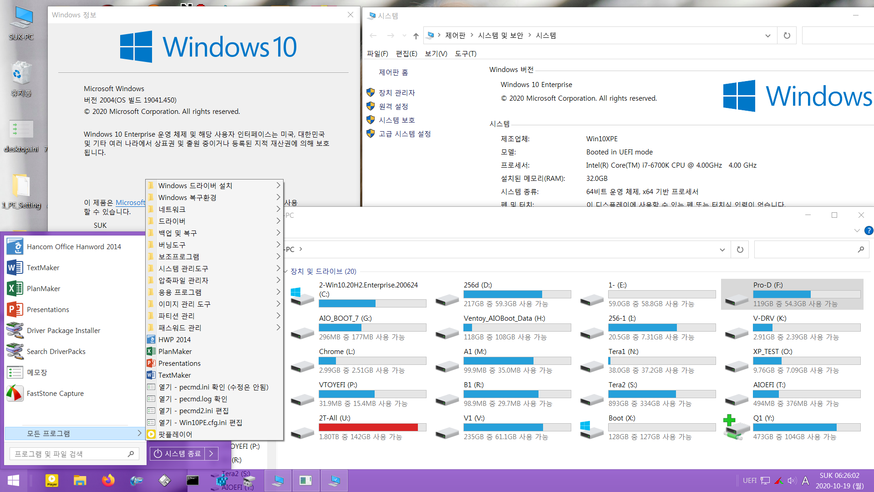The height and width of the screenshot is (492, 874).
Task: Open System window address bar dropdown
Action: point(768,36)
